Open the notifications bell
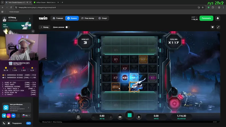 (x=218, y=18)
